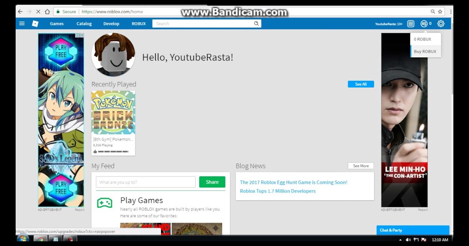This screenshot has height=246, width=469.
Task: Open Roblox Tops 1.7 Million Developers link
Action: point(277,191)
